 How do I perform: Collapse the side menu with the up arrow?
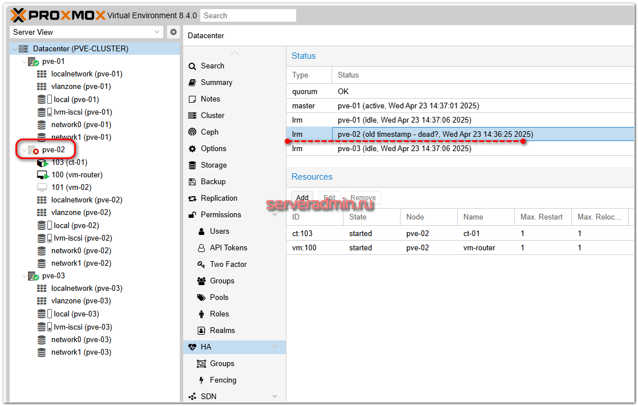[x=235, y=53]
